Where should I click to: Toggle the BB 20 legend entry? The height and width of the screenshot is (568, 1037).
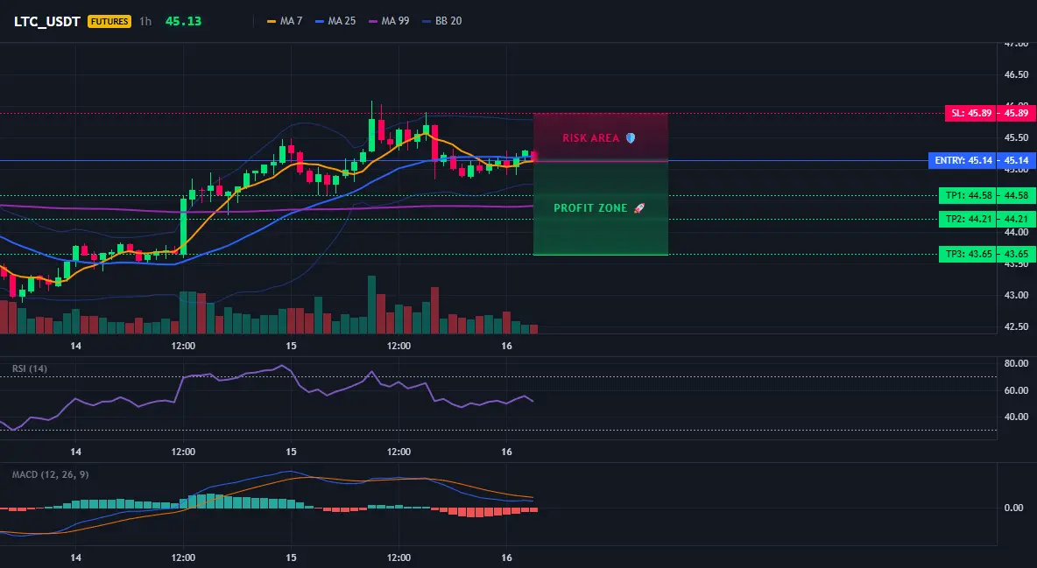441,21
